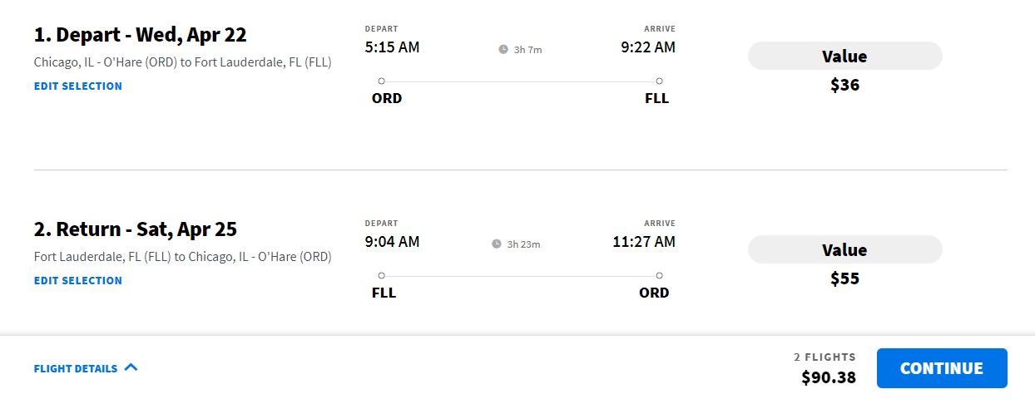Click the "2. Return - Sat, Apr 25" heading
This screenshot has width=1035, height=399.
click(136, 229)
